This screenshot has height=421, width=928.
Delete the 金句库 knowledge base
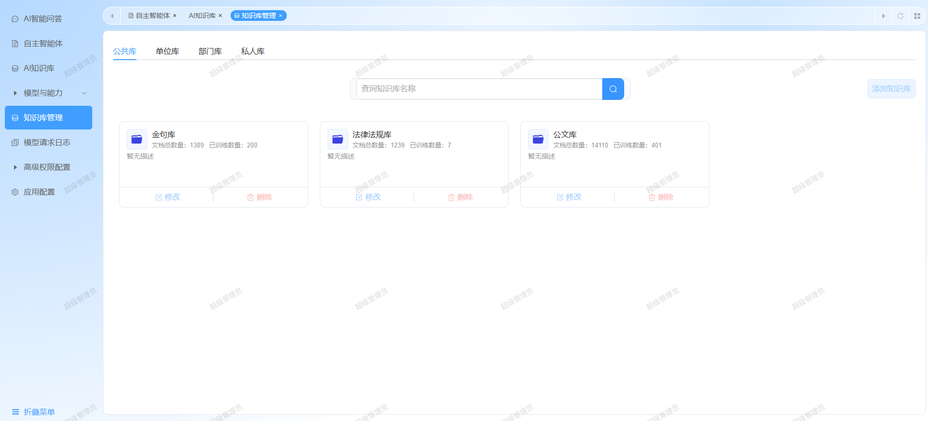[260, 197]
